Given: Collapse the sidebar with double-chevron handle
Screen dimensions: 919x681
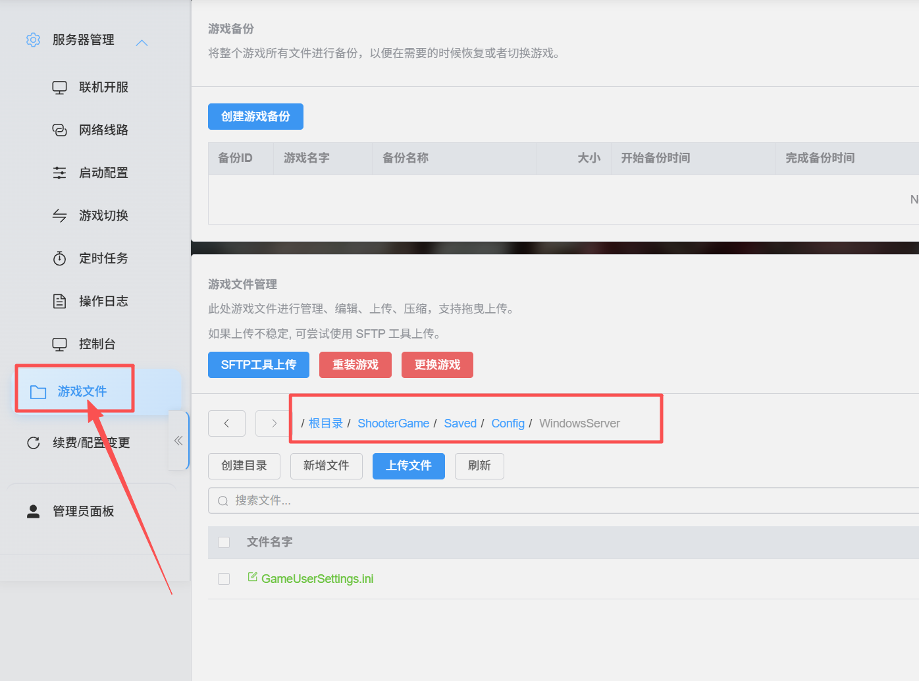Looking at the screenshot, I should pyautogui.click(x=178, y=441).
